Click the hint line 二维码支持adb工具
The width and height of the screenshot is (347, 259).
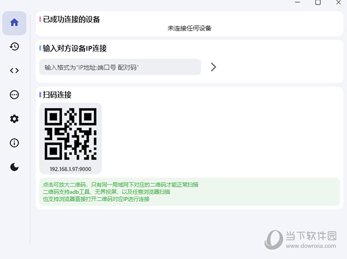(106, 192)
